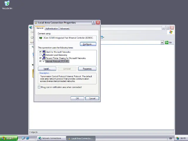Expand the address bar dropdown in Network Connections
Screen dimensions: 188x141
[x=162, y=42]
